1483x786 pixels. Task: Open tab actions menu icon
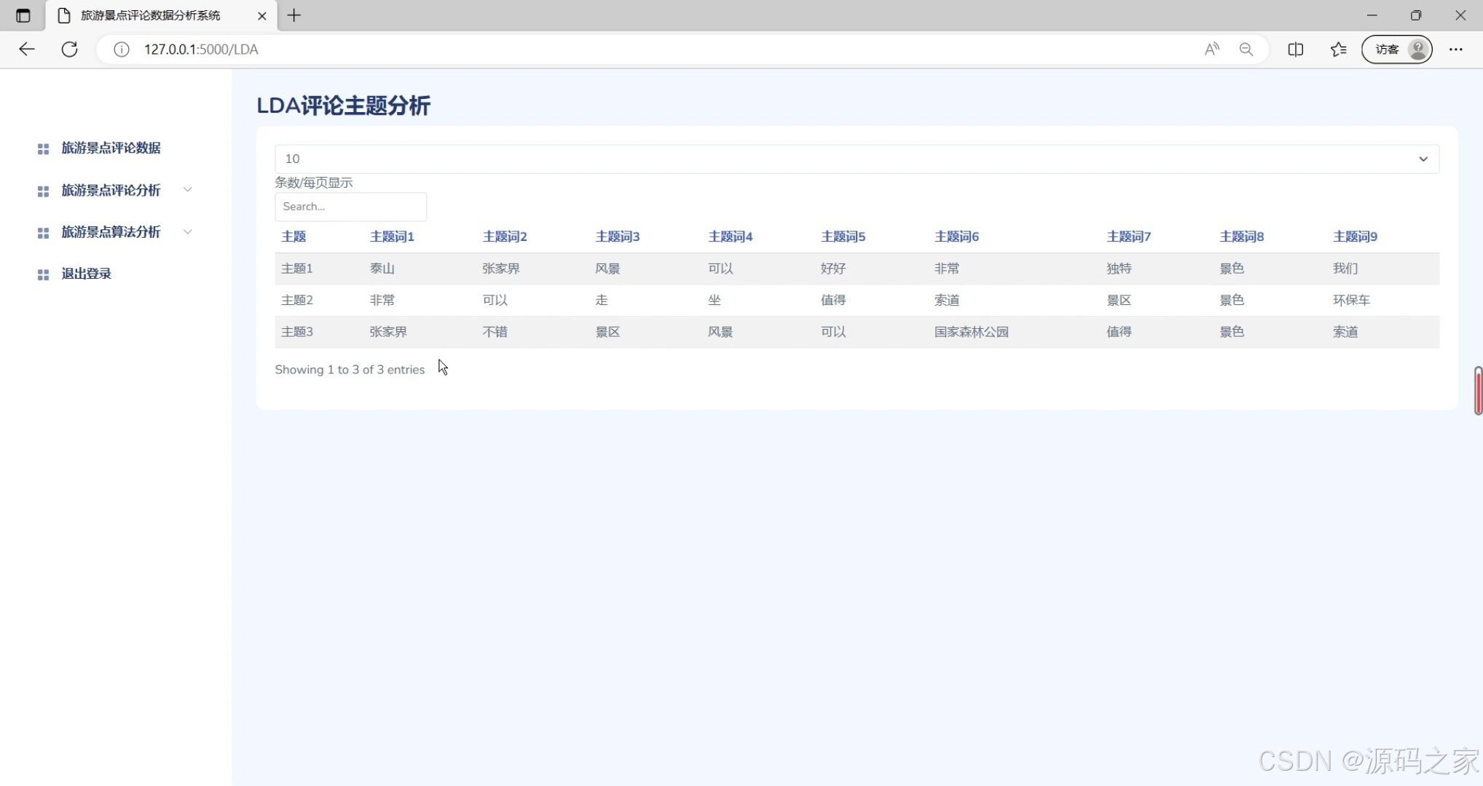23,15
